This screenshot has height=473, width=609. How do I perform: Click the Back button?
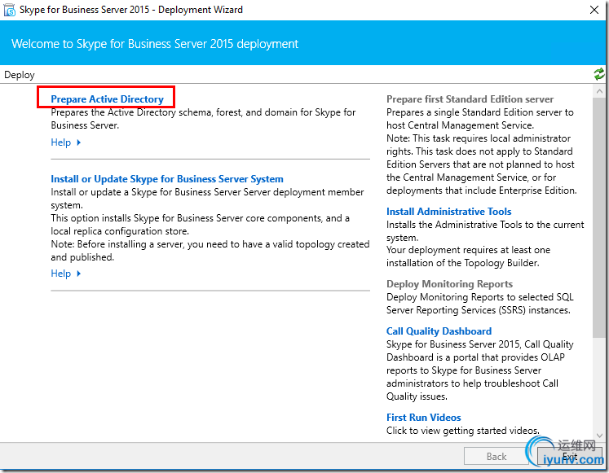click(x=496, y=457)
